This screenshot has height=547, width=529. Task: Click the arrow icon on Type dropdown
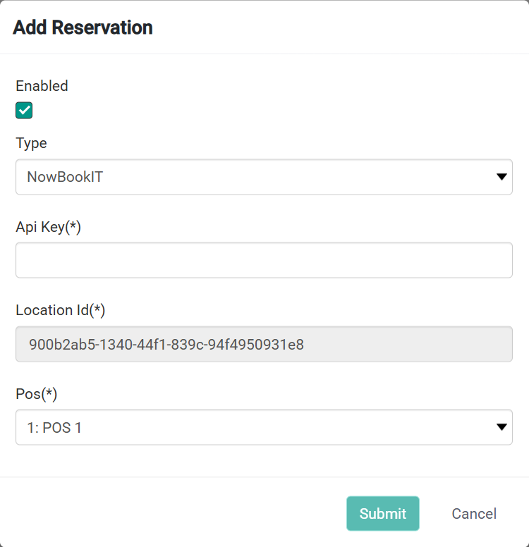501,177
